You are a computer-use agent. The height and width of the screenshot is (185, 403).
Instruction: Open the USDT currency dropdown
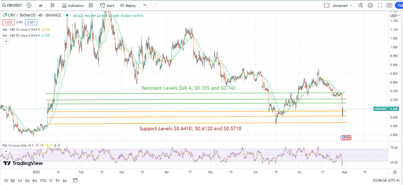click(395, 16)
